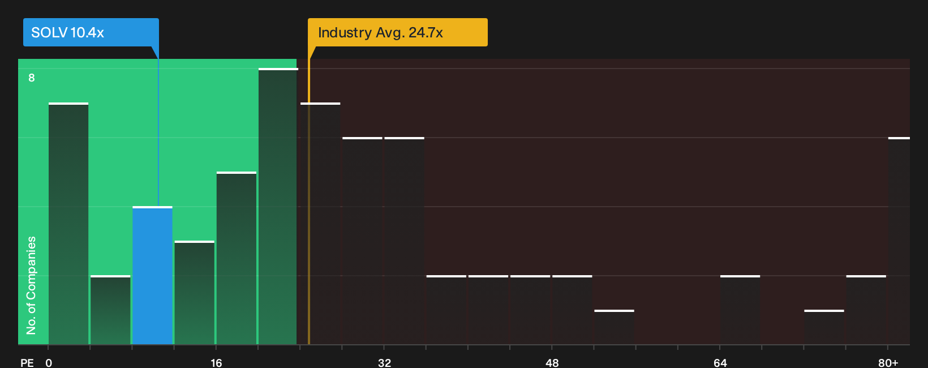Click the dark bar just right of industry average line
The width and height of the screenshot is (928, 368).
[320, 224]
